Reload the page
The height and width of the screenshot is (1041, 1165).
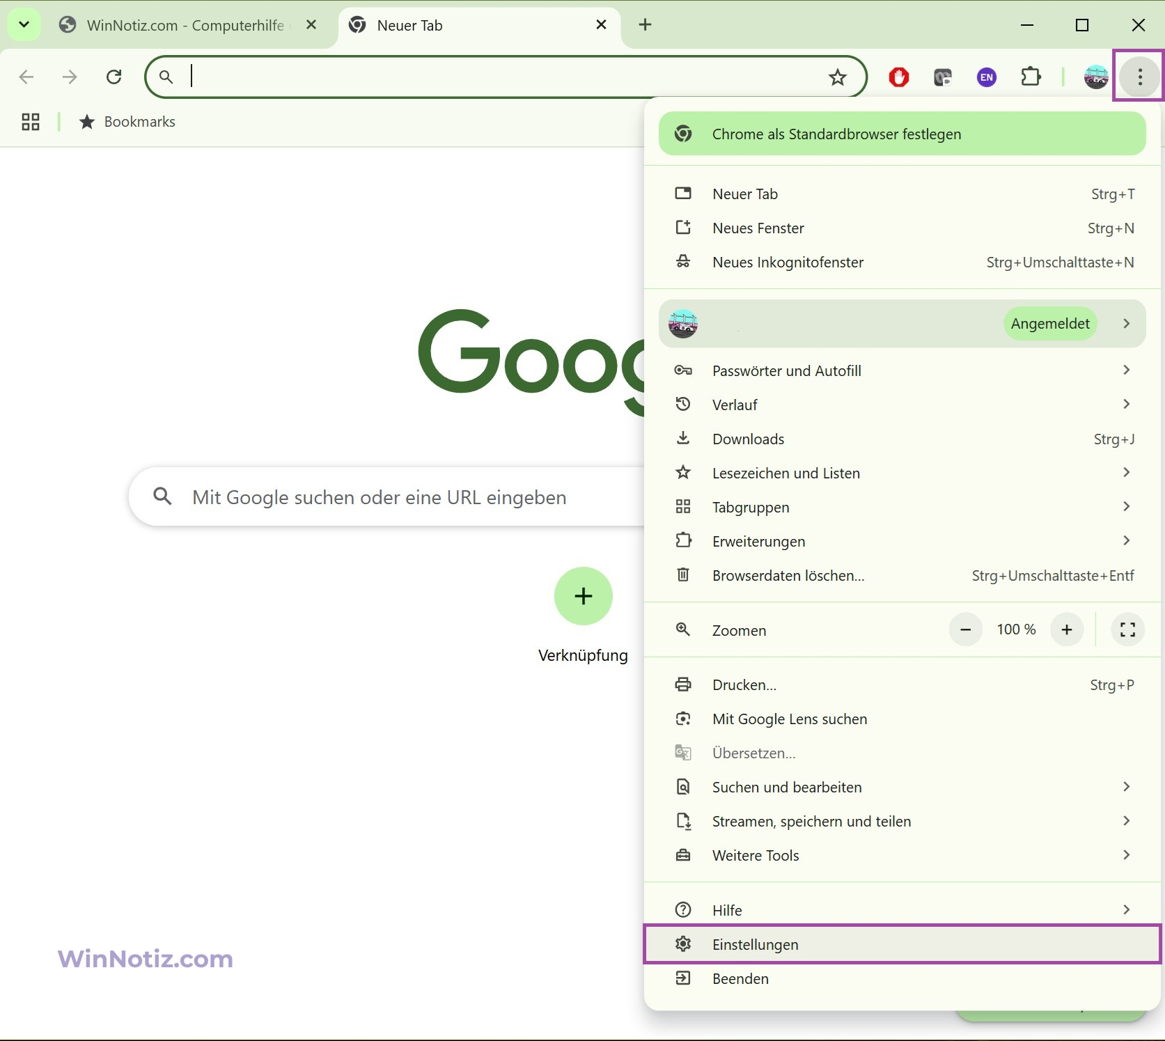(x=114, y=77)
